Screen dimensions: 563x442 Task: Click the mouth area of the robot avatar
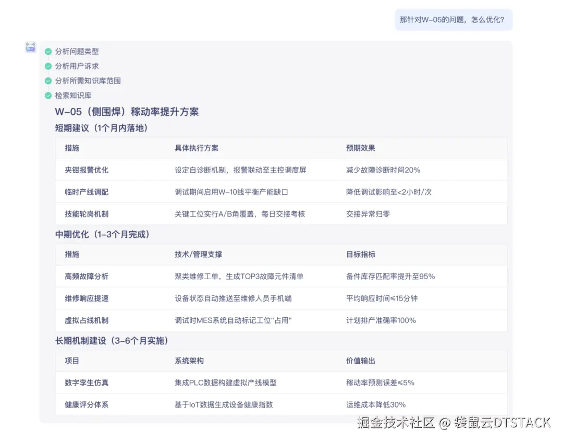pyautogui.click(x=30, y=49)
